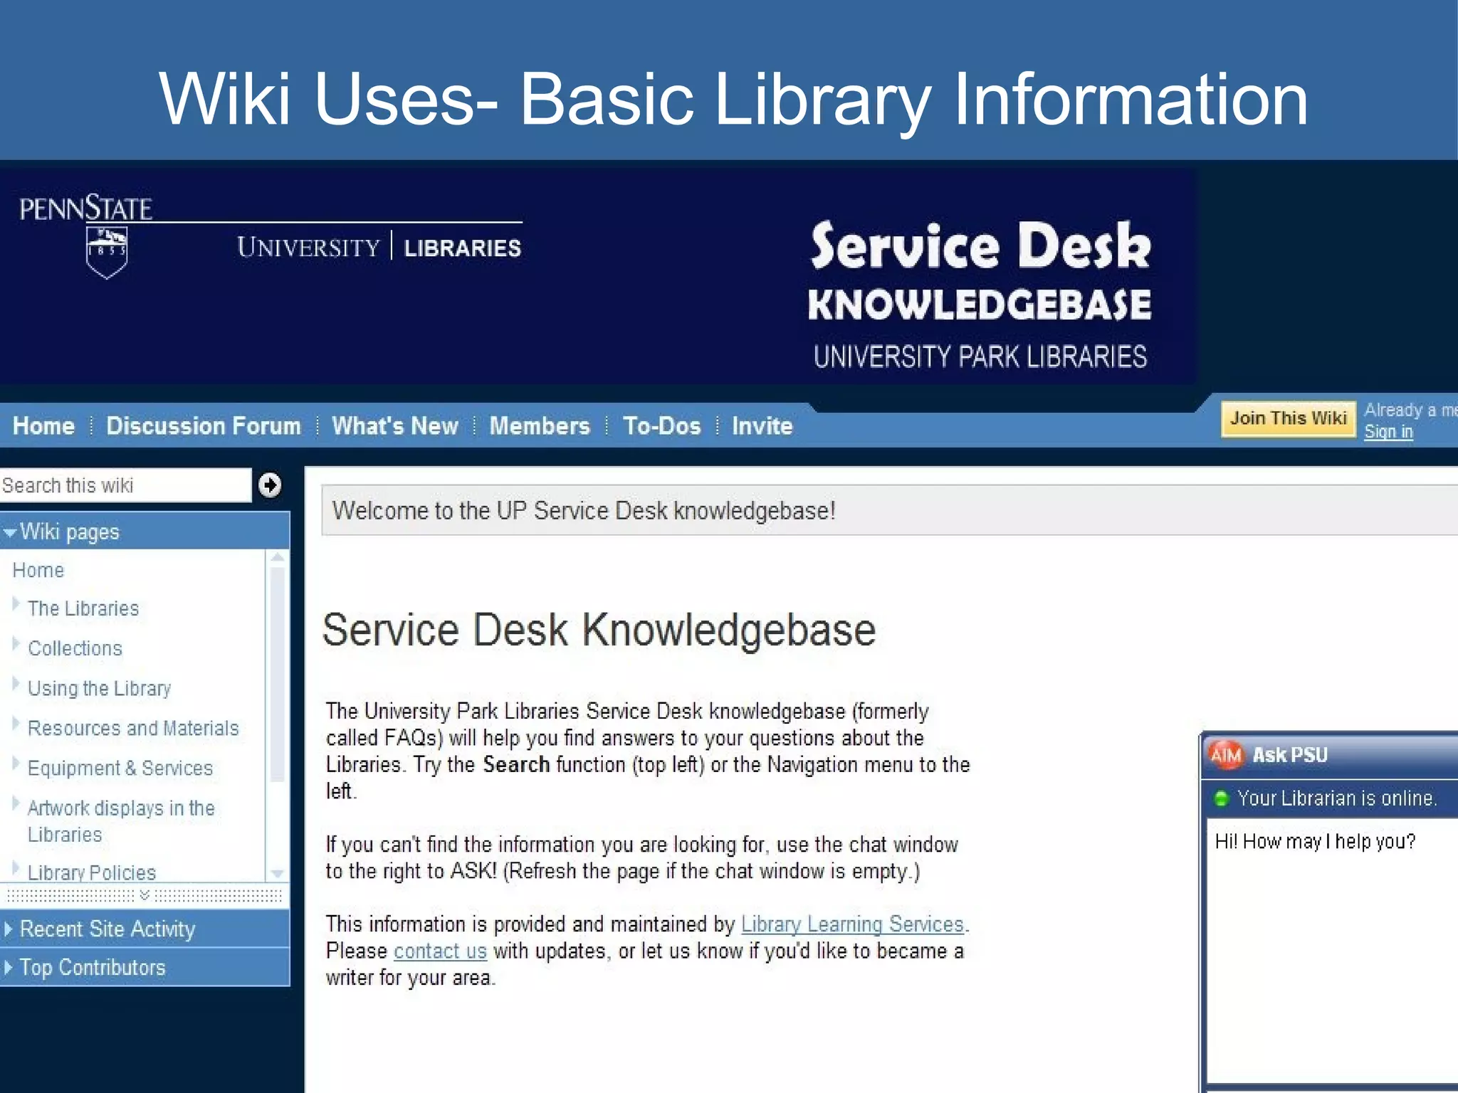Expand Resources and Materials tree arrow
The width and height of the screenshot is (1458, 1093).
coord(16,724)
